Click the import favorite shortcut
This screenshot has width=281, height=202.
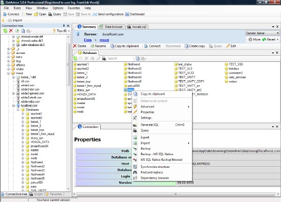15,20
